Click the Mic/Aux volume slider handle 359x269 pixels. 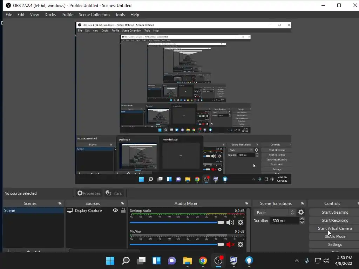221,244
